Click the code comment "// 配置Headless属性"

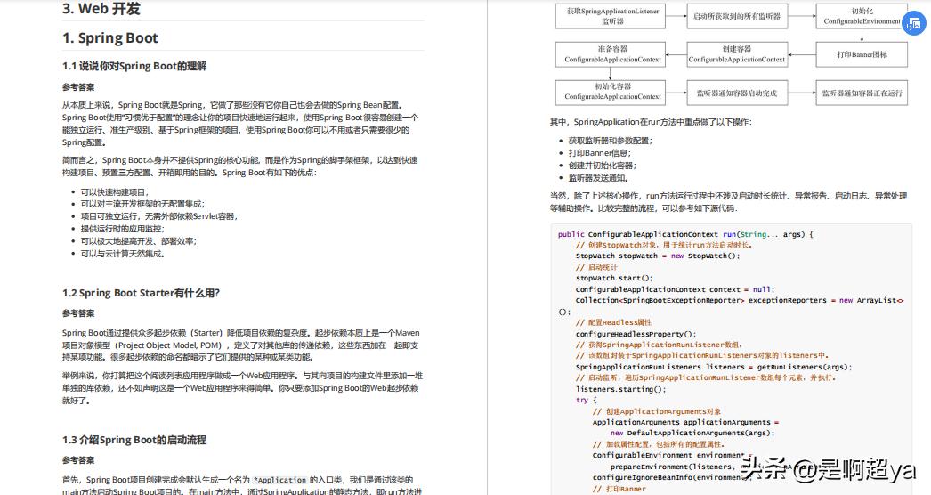(x=613, y=322)
